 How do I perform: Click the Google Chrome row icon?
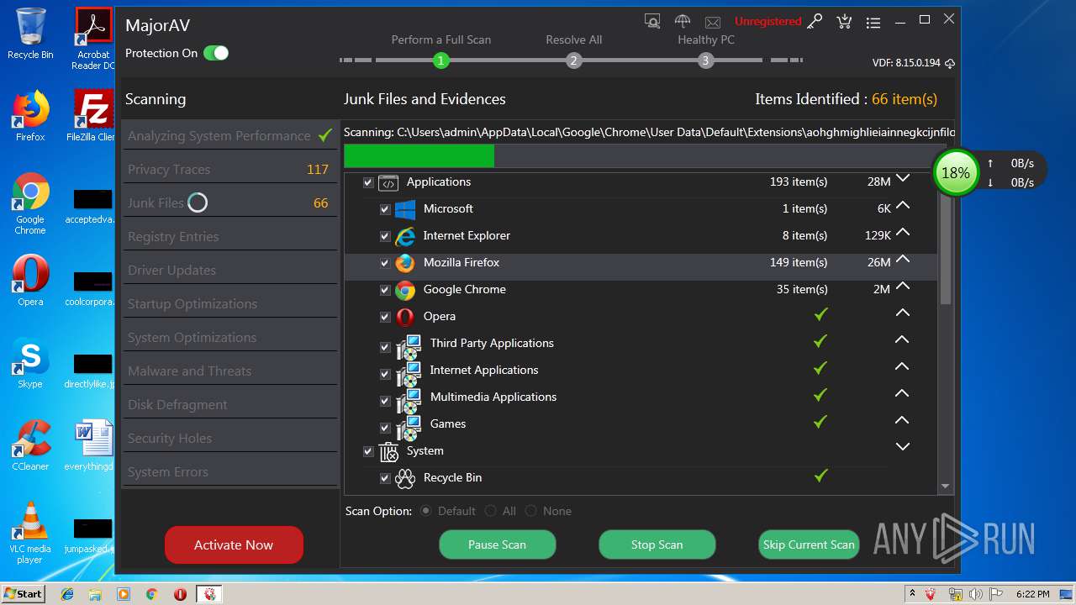(x=405, y=290)
